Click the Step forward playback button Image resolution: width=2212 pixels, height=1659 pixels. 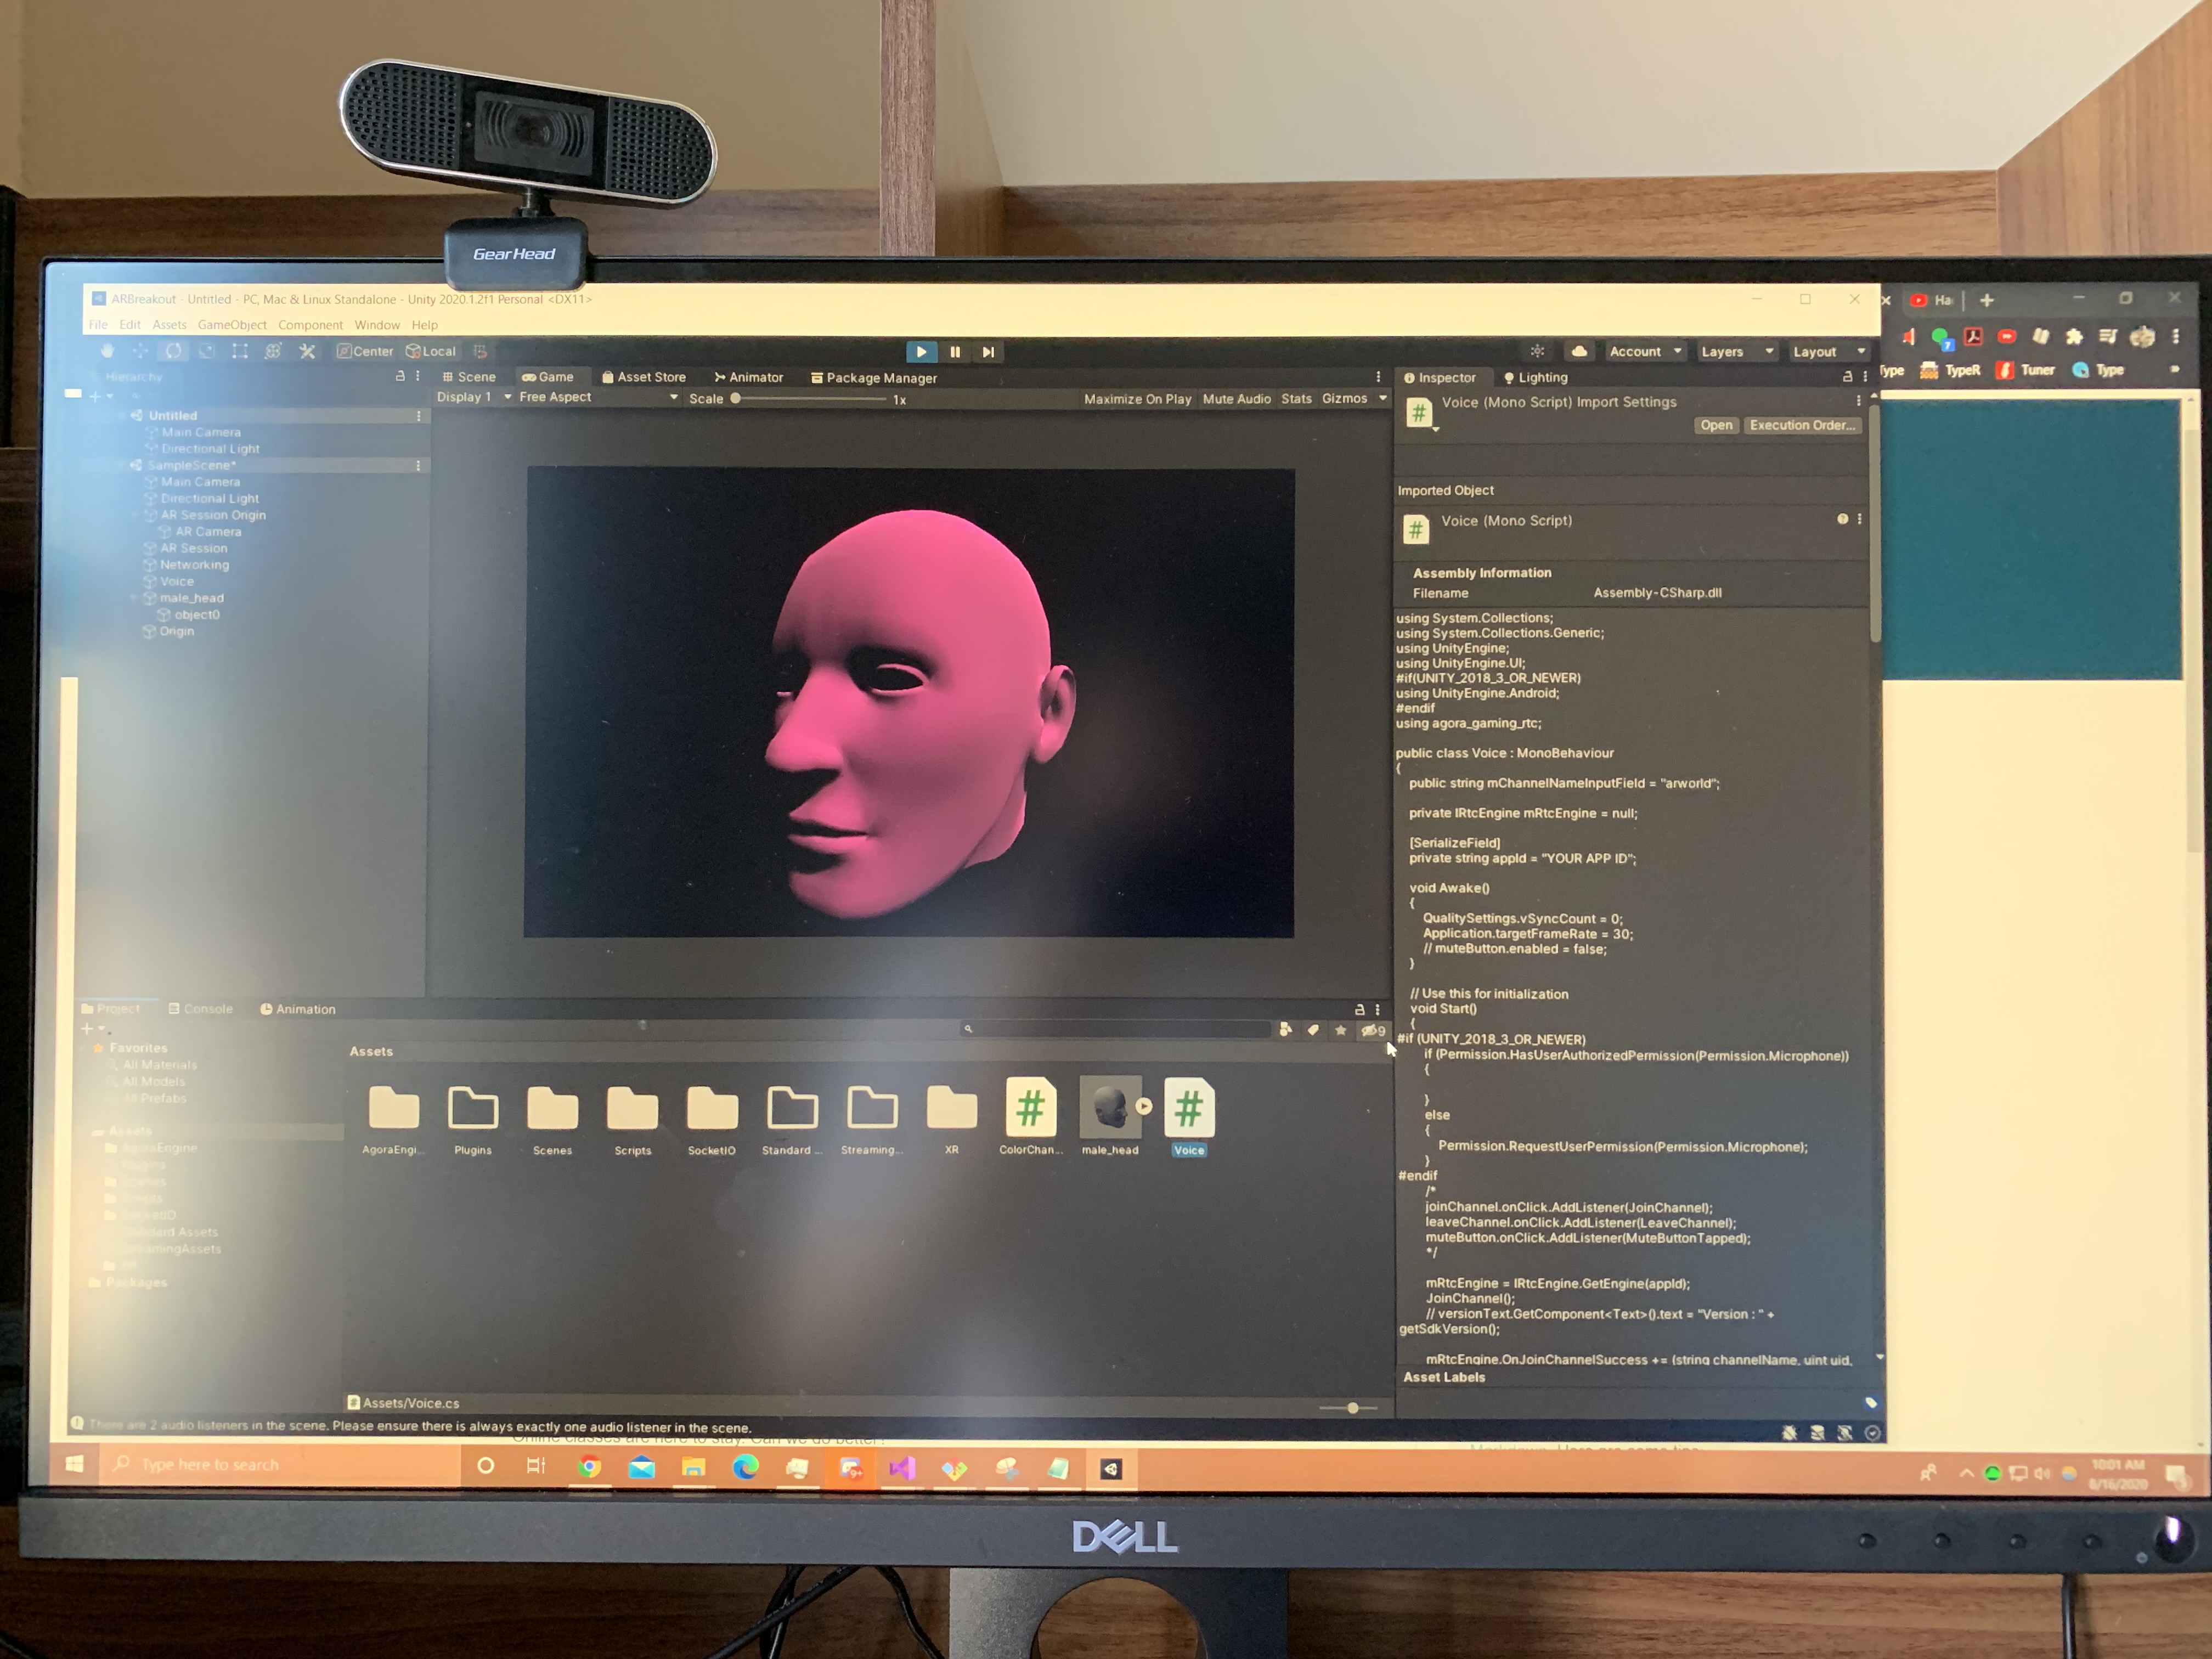coord(988,352)
